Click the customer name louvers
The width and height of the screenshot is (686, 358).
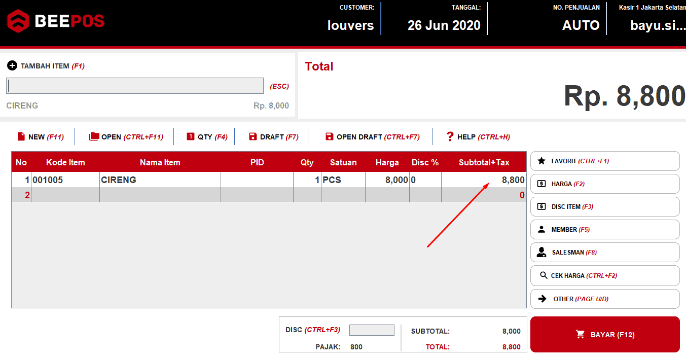tap(351, 25)
